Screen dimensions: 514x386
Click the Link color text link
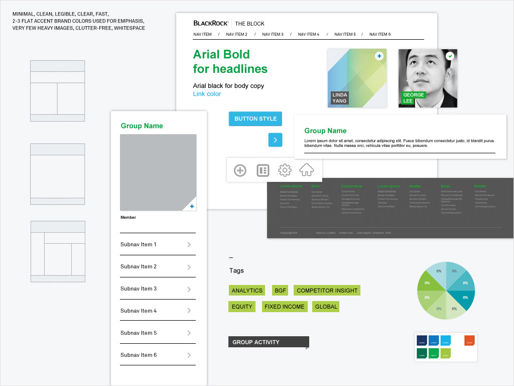coord(207,94)
